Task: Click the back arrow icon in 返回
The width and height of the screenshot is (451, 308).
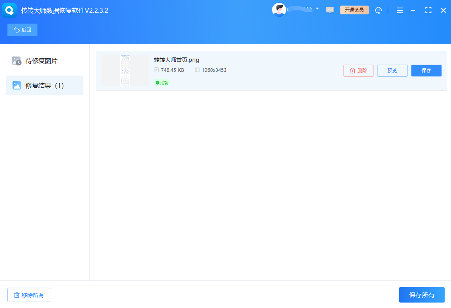Action: point(16,30)
